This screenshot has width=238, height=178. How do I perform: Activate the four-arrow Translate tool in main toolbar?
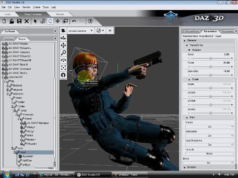[x=58, y=21]
